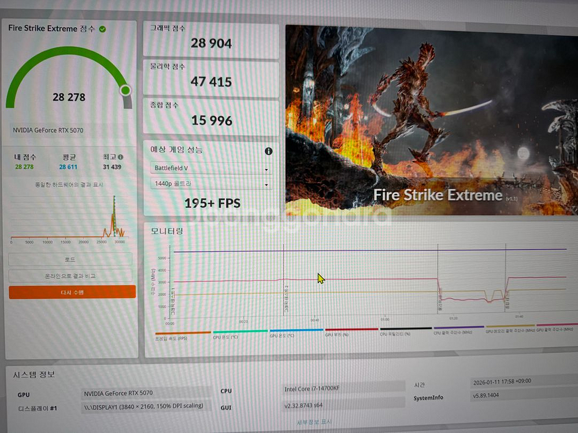Viewport: 578px width, 433px height.
Task: Open the 1440p 울트라 resolution dropdown
Action: [x=210, y=182]
